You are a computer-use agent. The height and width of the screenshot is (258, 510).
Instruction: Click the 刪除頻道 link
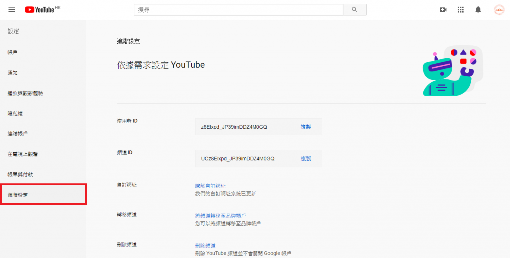point(205,246)
